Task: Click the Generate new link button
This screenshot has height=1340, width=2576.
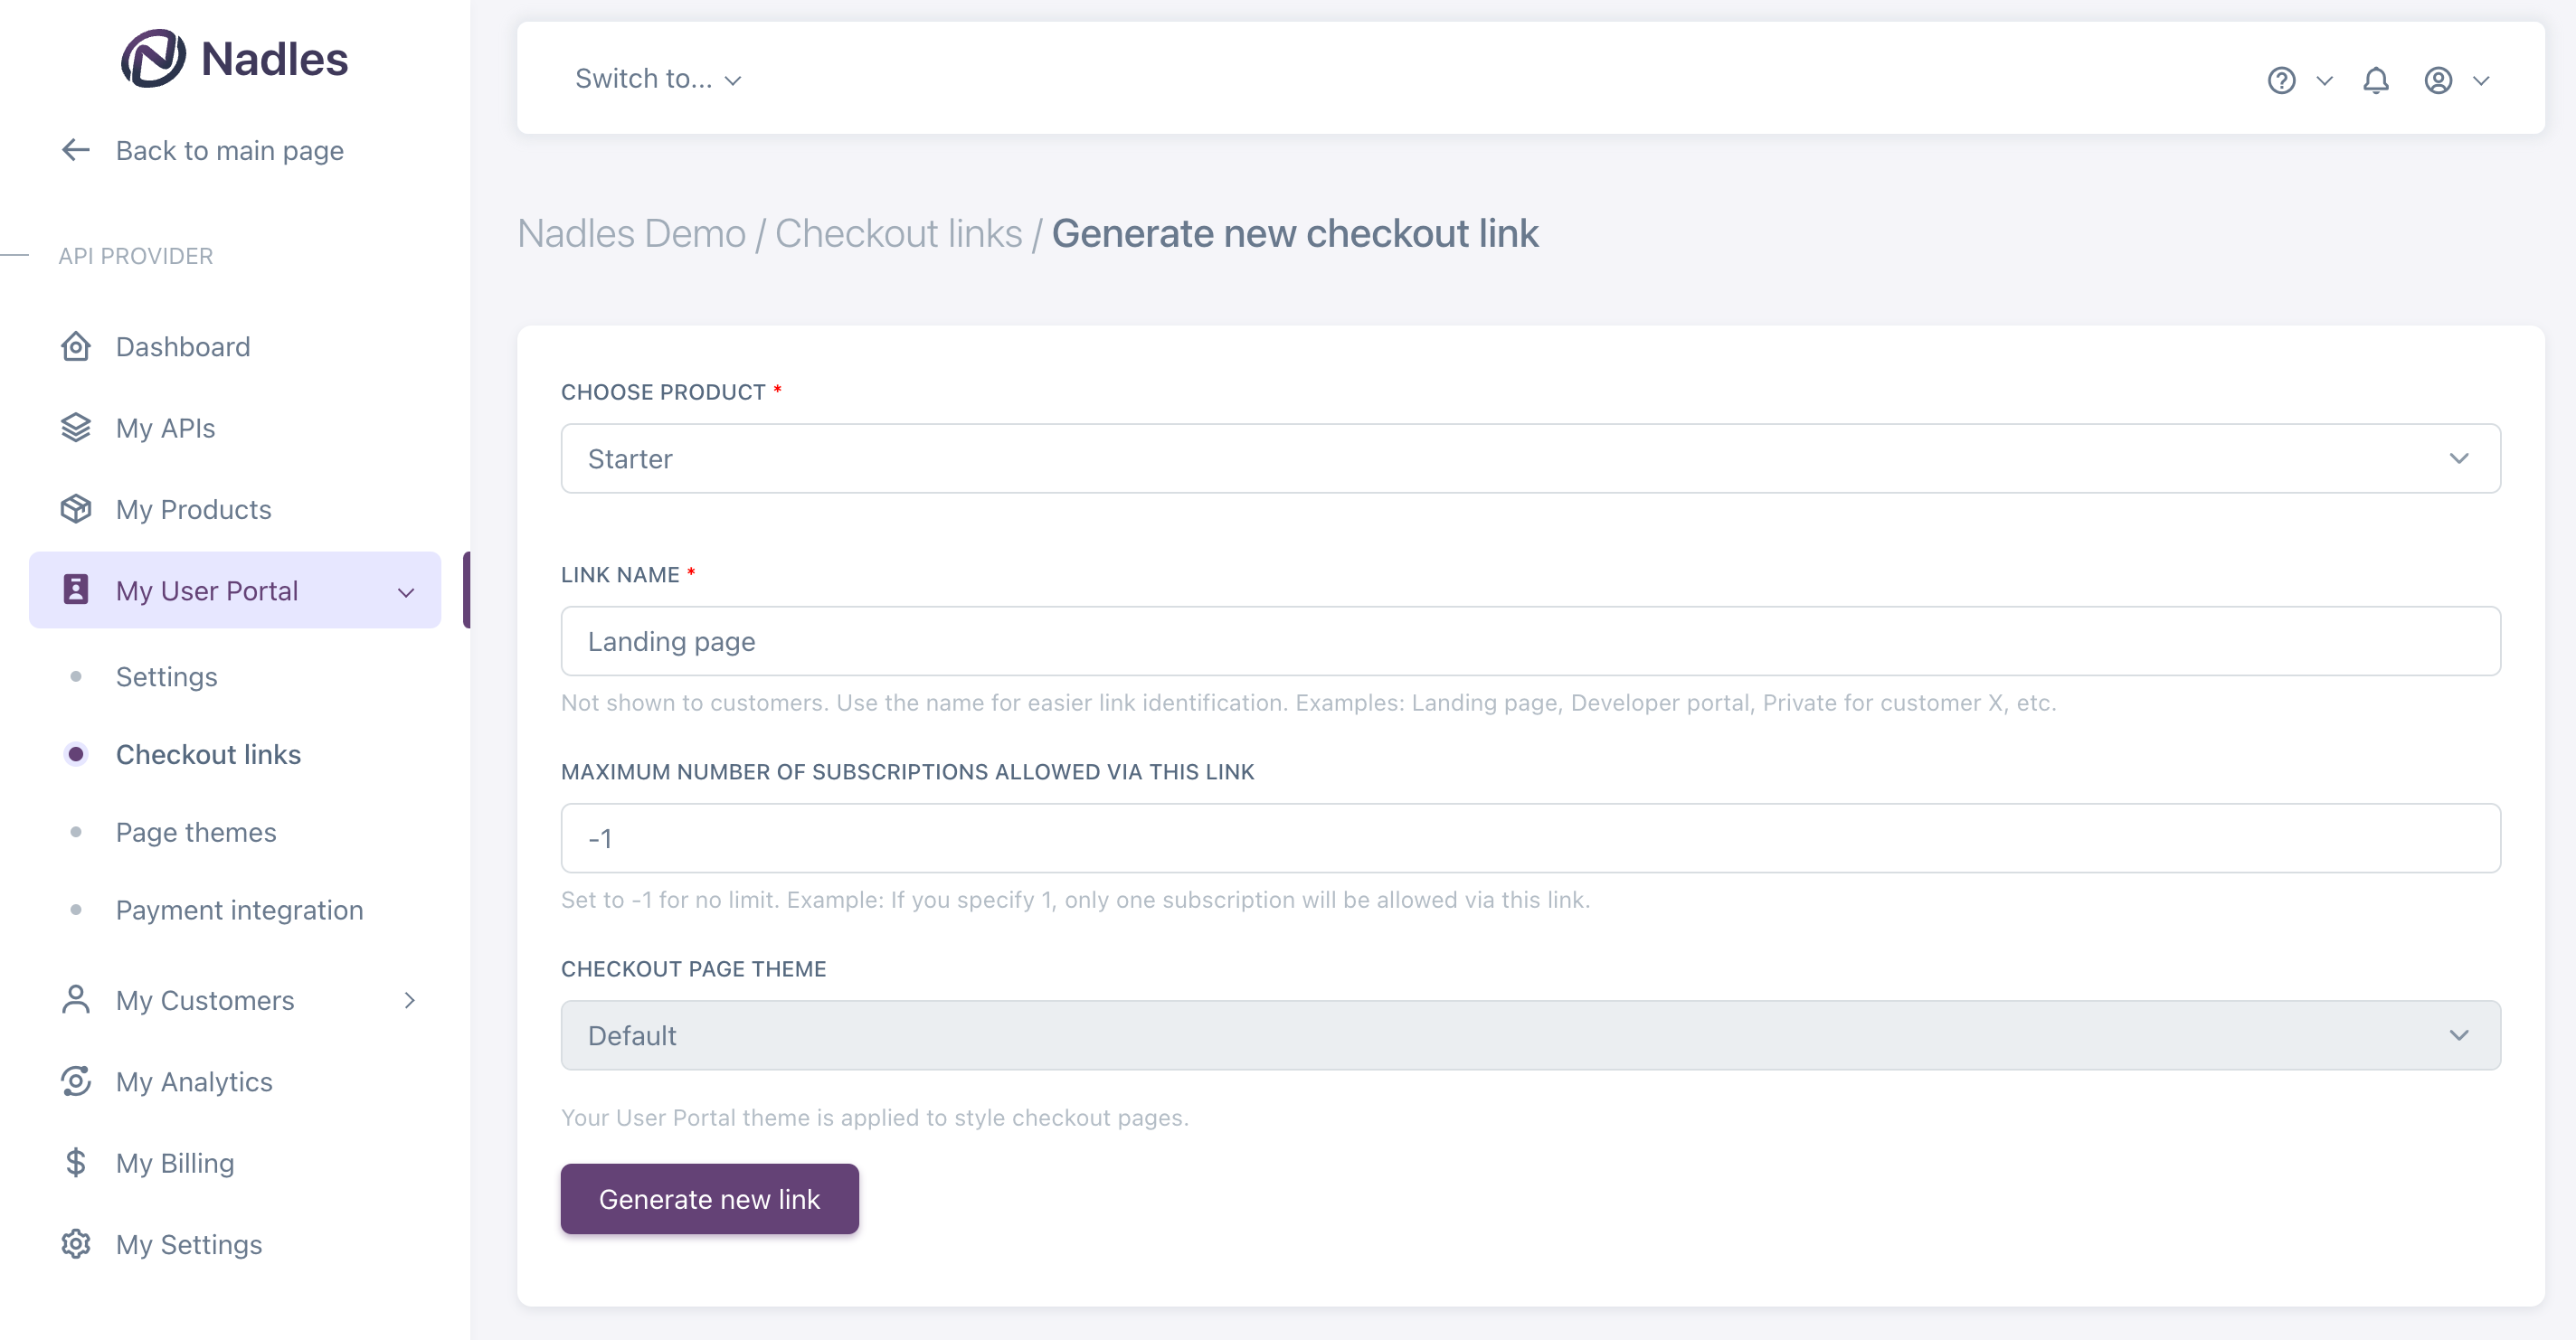Action: coord(709,1199)
